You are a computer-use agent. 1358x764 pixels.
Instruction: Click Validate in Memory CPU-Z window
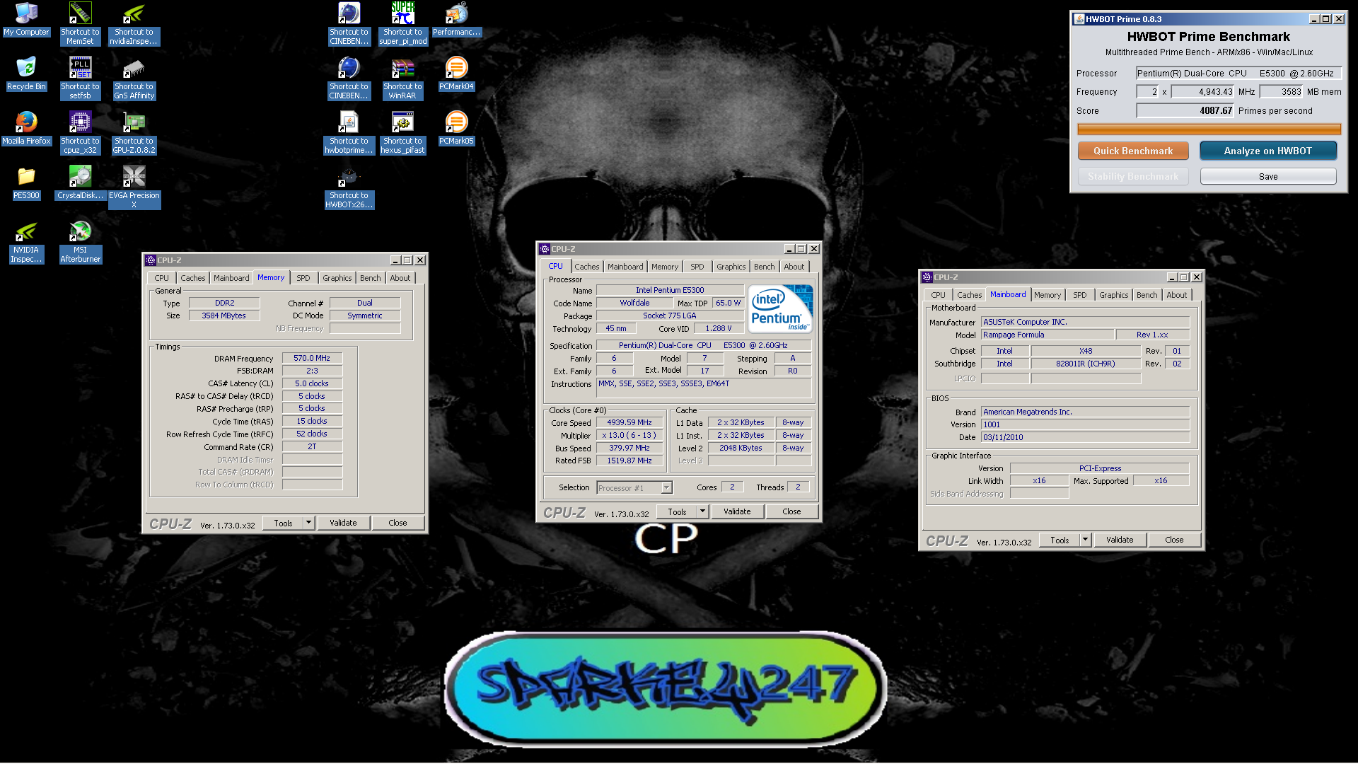(x=343, y=523)
